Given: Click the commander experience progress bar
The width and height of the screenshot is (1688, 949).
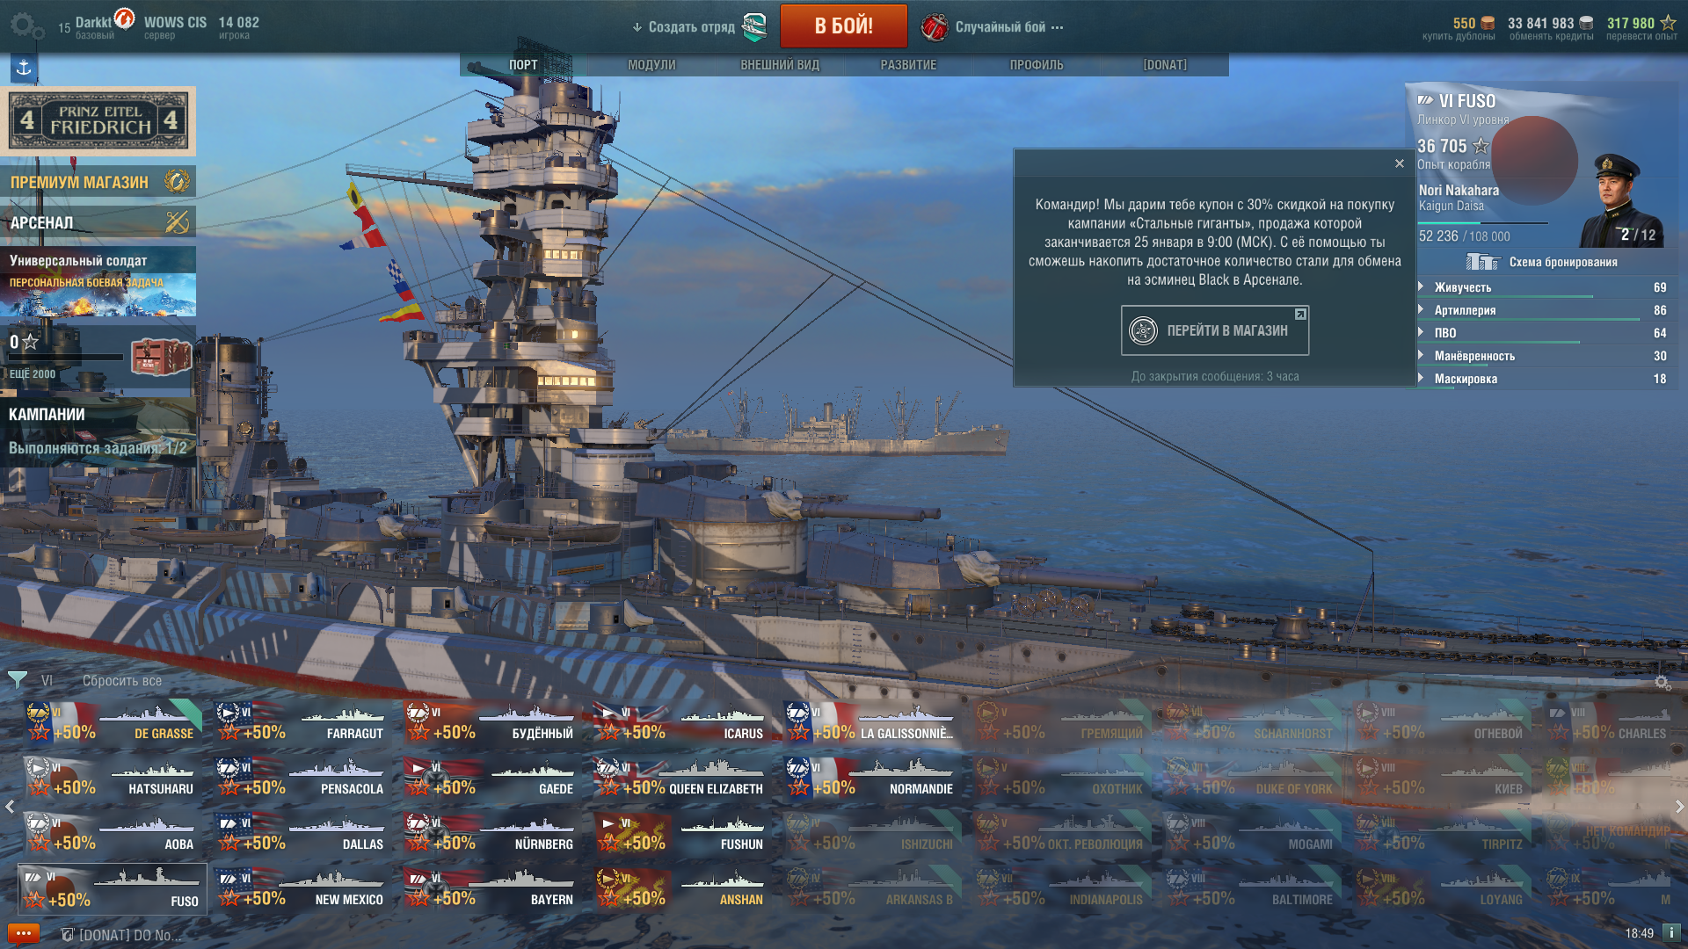Looking at the screenshot, I should tap(1483, 223).
